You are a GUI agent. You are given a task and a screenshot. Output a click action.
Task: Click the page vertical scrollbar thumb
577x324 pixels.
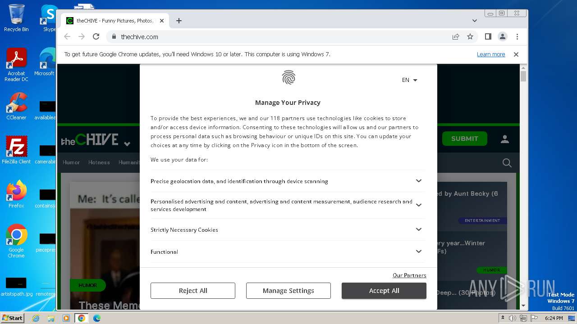(x=523, y=76)
